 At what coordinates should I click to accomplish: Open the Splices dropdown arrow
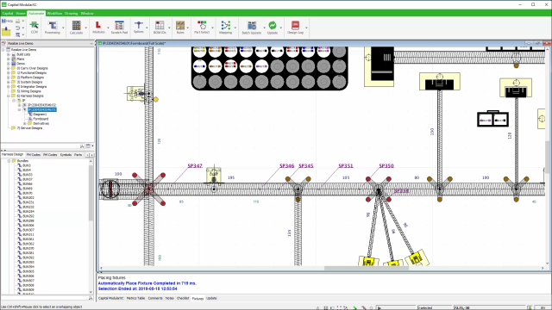tap(147, 28)
